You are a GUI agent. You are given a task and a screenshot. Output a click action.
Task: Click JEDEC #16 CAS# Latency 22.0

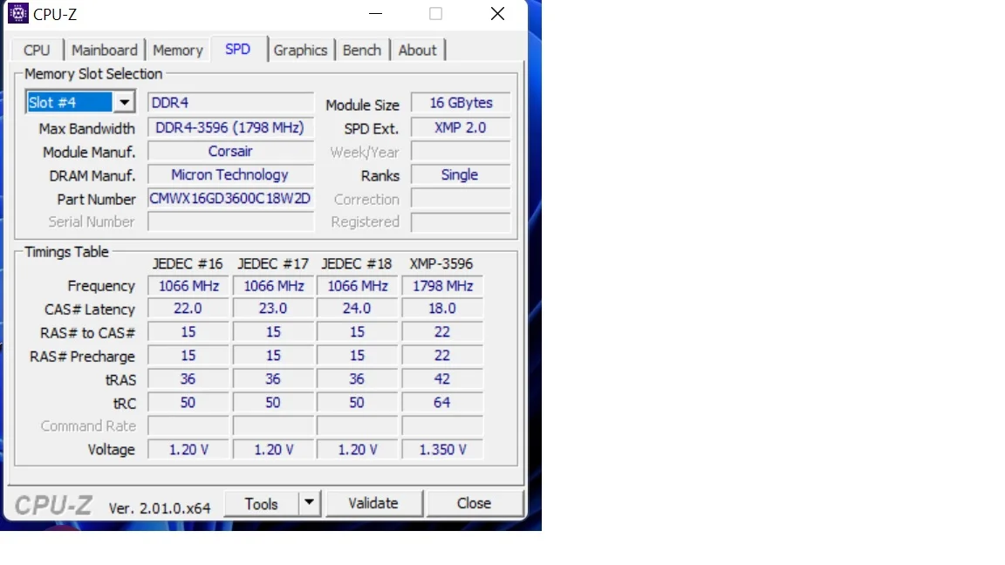(x=188, y=309)
